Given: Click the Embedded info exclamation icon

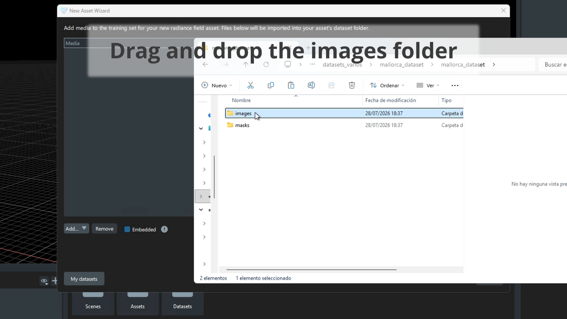Looking at the screenshot, I should click(164, 230).
